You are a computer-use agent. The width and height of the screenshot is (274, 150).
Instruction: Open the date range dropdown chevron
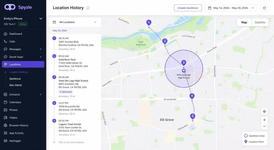253,8
